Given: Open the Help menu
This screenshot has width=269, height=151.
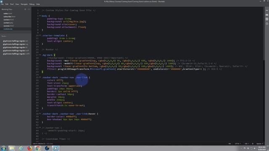Looking at the screenshot, I should pos(38,4).
